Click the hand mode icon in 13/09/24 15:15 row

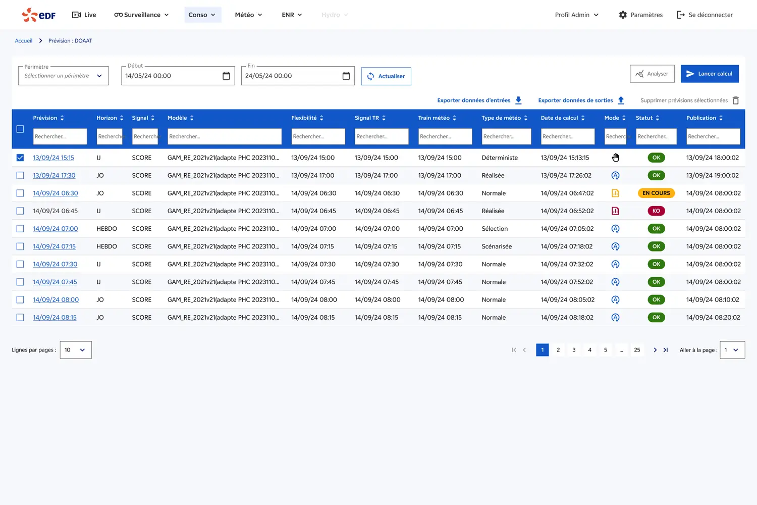click(616, 158)
